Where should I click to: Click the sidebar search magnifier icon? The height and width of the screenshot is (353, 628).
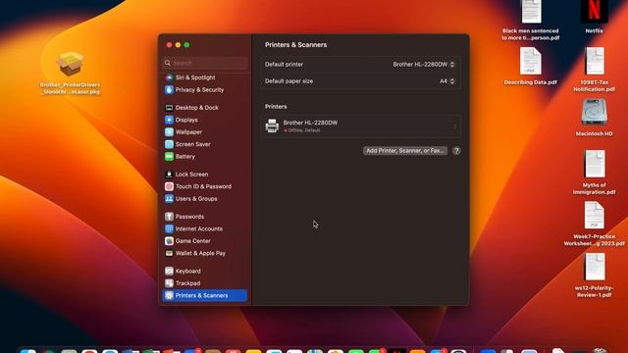tap(168, 63)
